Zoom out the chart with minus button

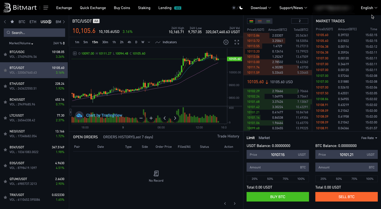click(141, 118)
